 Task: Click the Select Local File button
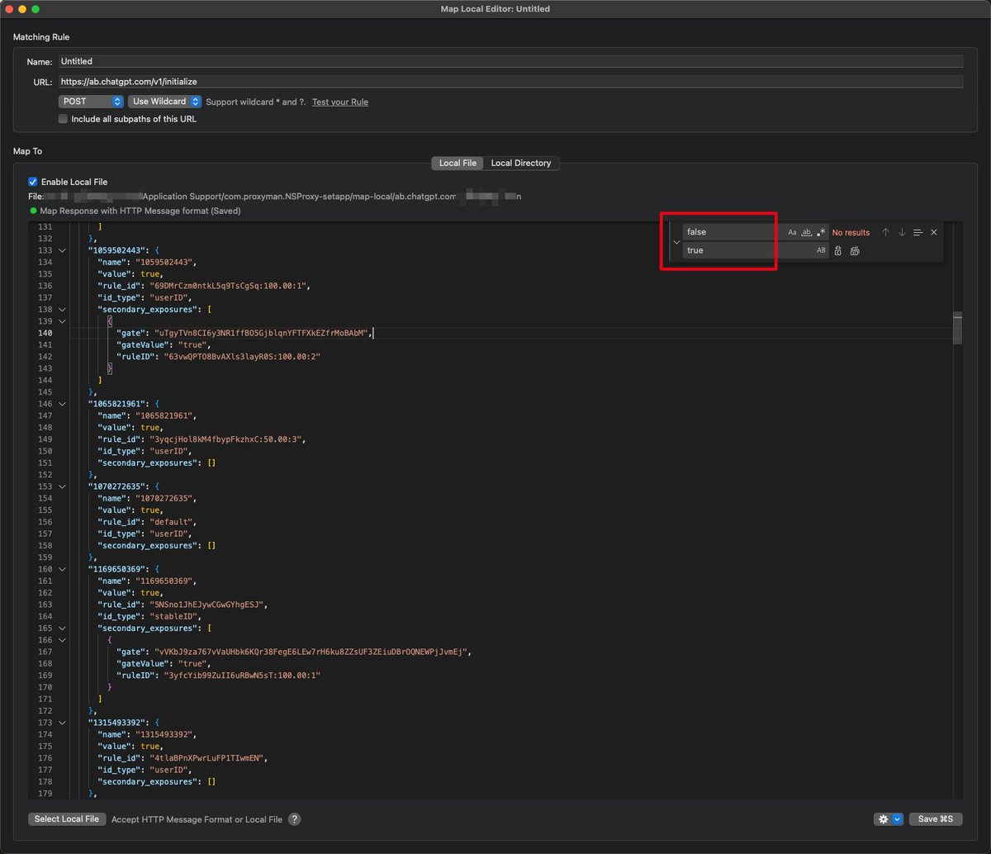(67, 819)
